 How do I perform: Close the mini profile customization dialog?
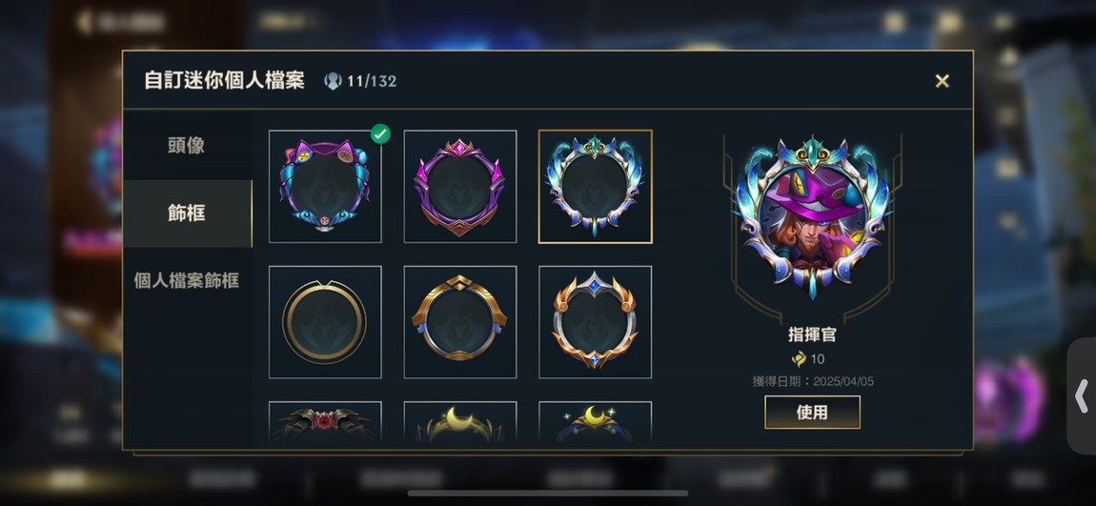[942, 81]
